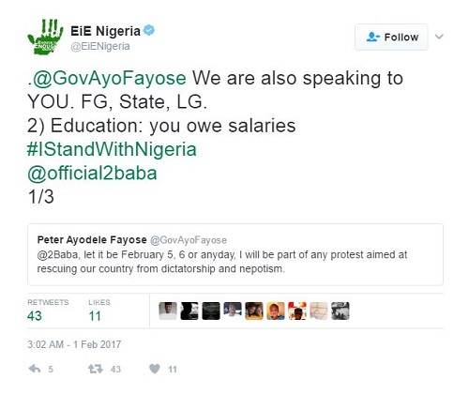Screen dimensions: 469x394
Task: Click the retweet icon
Action: pyautogui.click(x=96, y=369)
